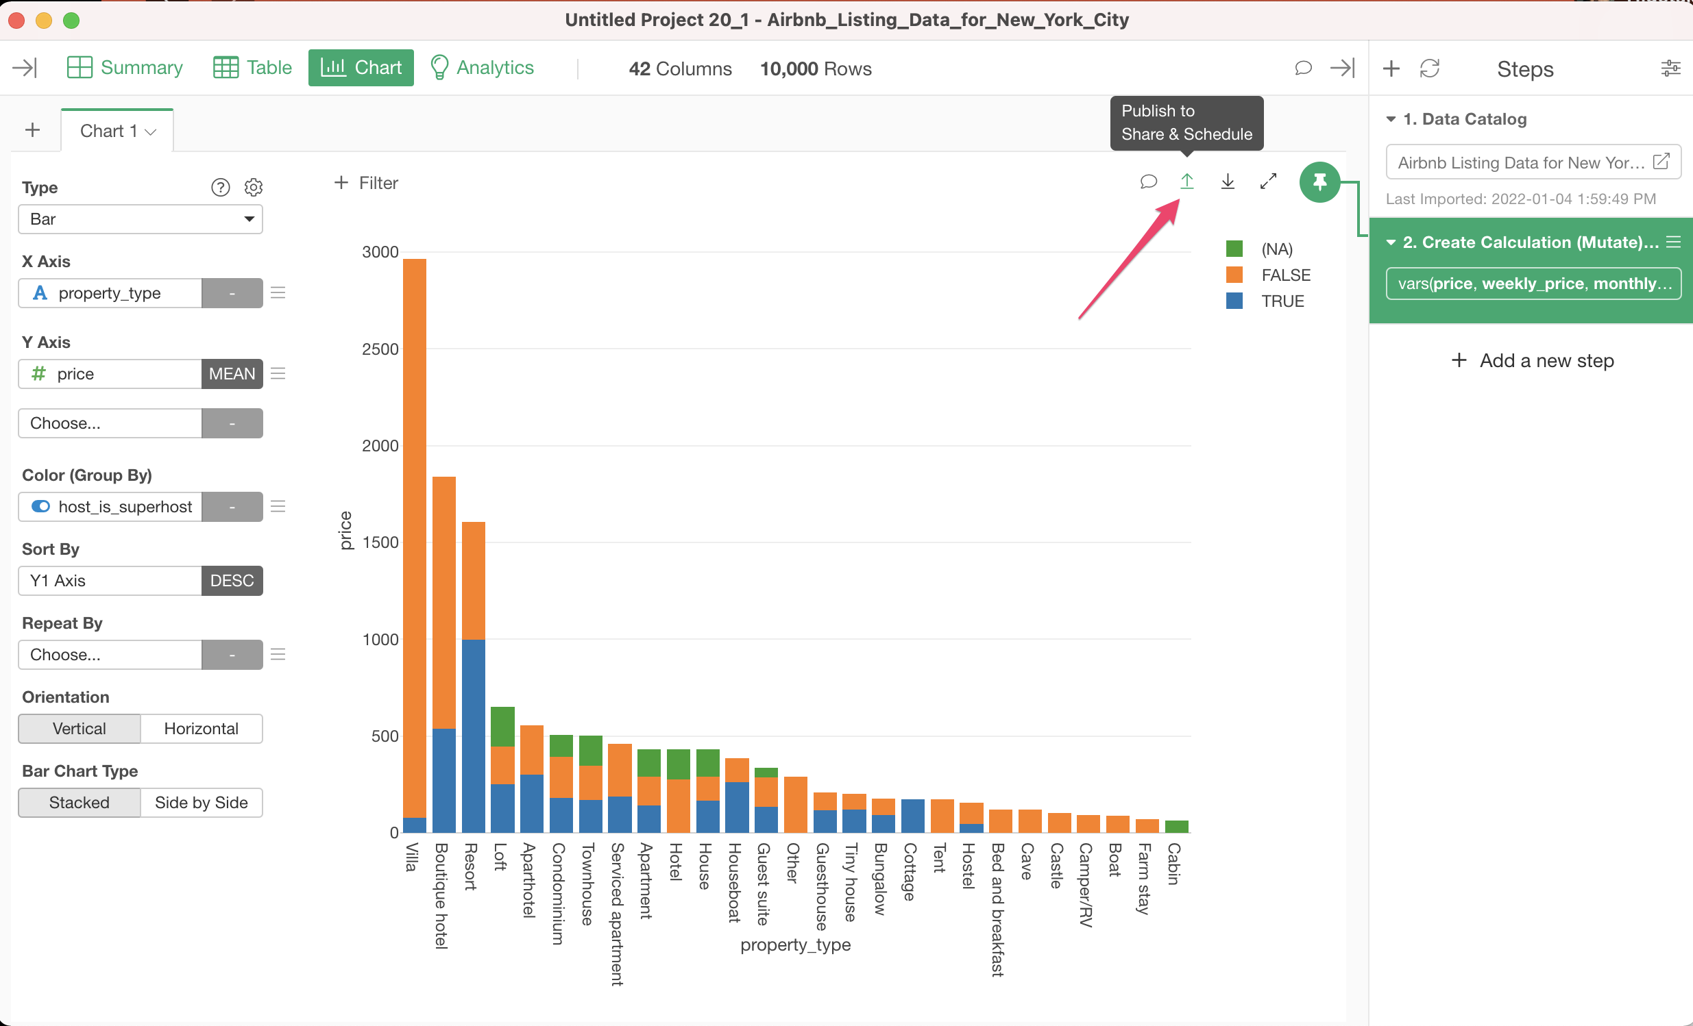1693x1026 pixels.
Task: Click the Repeat By Choose field
Action: [110, 655]
